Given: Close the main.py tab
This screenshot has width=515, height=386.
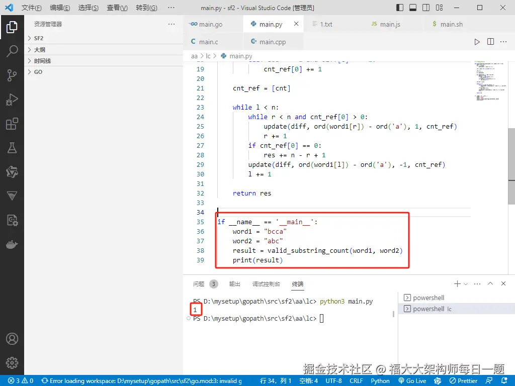Looking at the screenshot, I should click(x=296, y=24).
